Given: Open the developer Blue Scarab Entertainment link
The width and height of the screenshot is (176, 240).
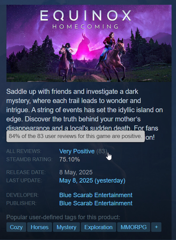Looking at the screenshot, I should coord(96,195).
